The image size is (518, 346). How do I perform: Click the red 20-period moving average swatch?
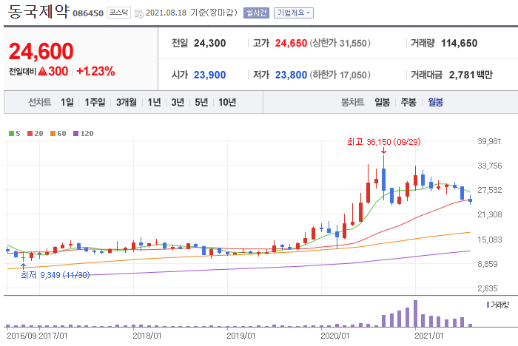tap(30, 133)
